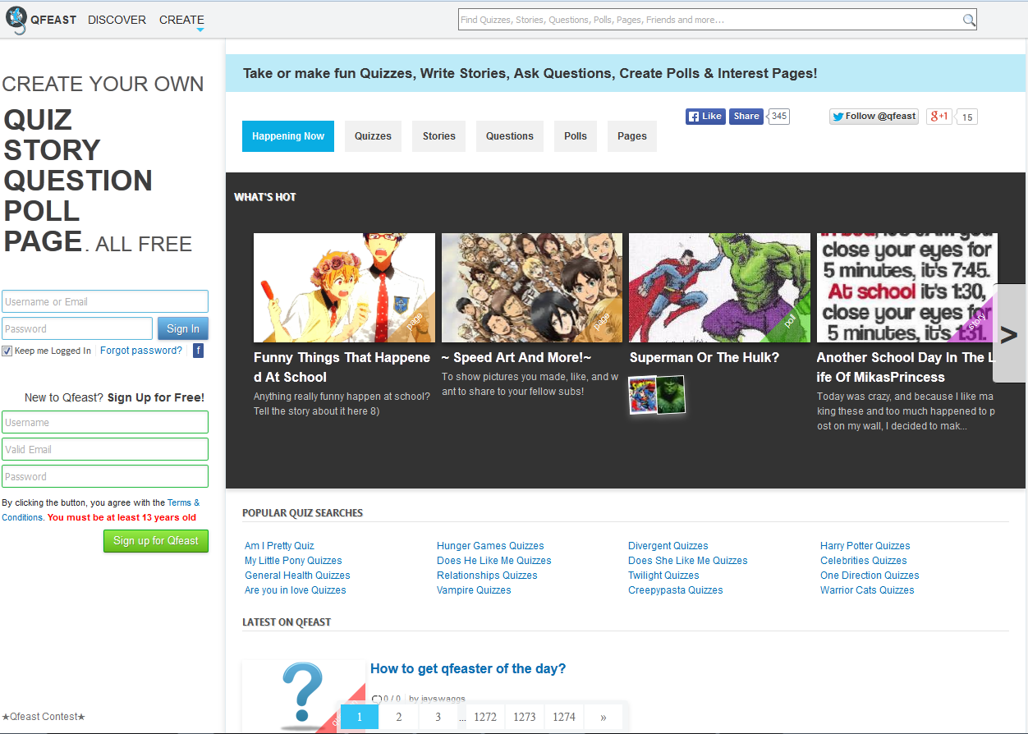Screen dimensions: 1028x734
Task: Click the Facebook Share button
Action: coord(746,117)
